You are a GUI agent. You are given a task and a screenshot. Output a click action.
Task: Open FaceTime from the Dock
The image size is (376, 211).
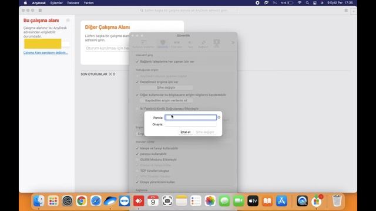pos(239,200)
